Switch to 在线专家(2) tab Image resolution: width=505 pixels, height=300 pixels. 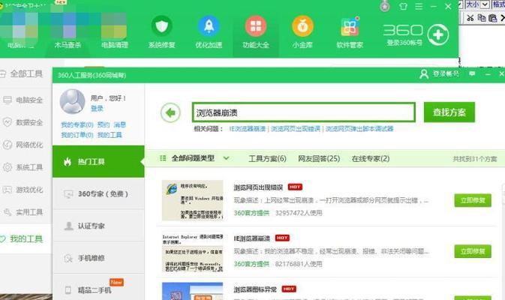click(x=371, y=159)
